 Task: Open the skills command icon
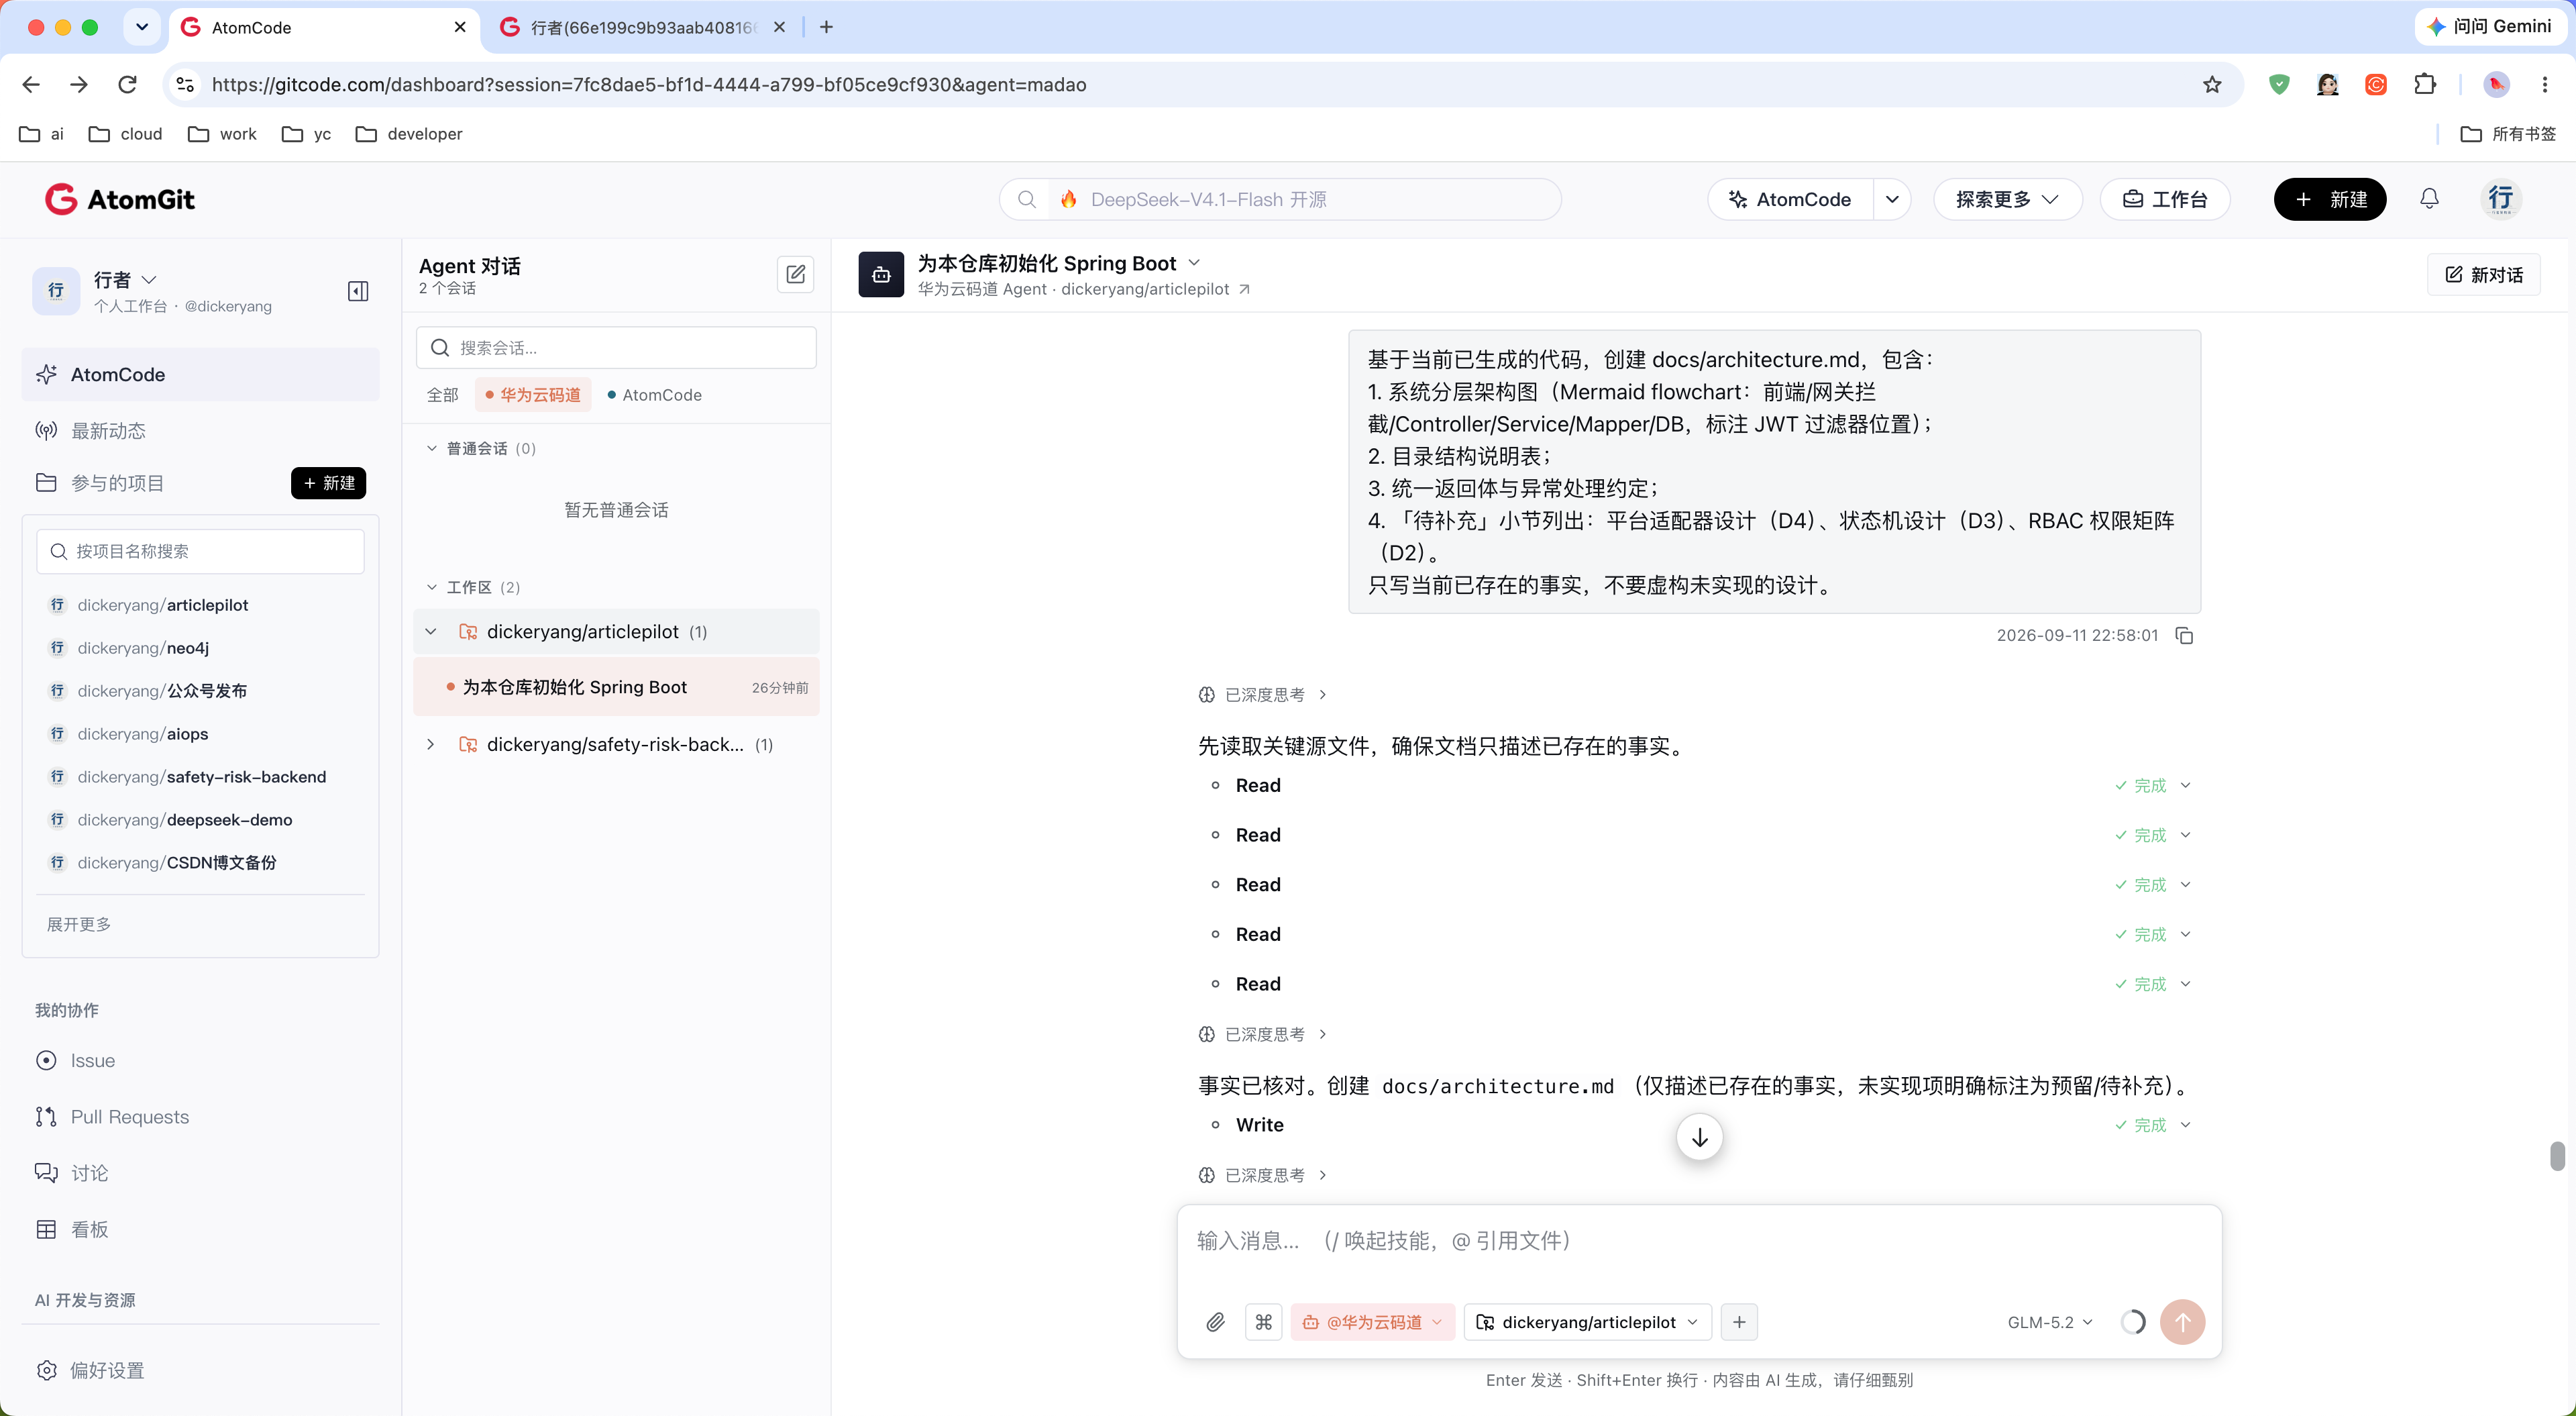(x=1264, y=1322)
